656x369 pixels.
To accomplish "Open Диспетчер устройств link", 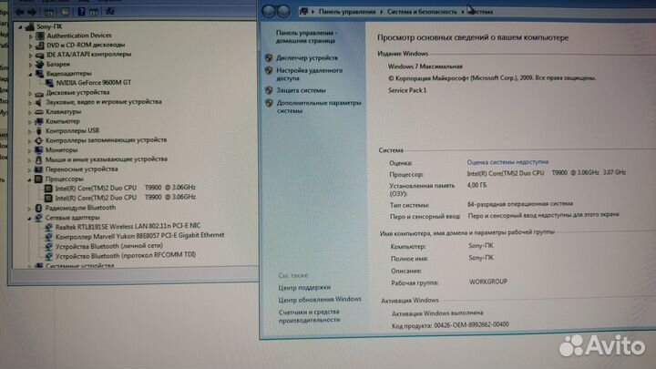I will tap(307, 57).
